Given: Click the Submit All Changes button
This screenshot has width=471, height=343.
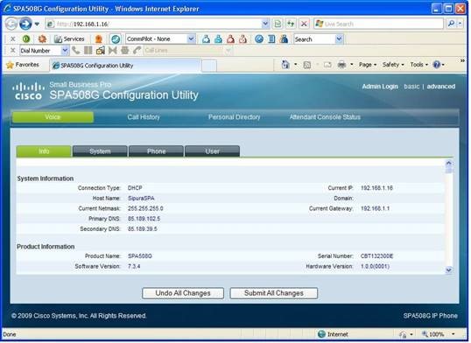Looking at the screenshot, I should point(274,293).
